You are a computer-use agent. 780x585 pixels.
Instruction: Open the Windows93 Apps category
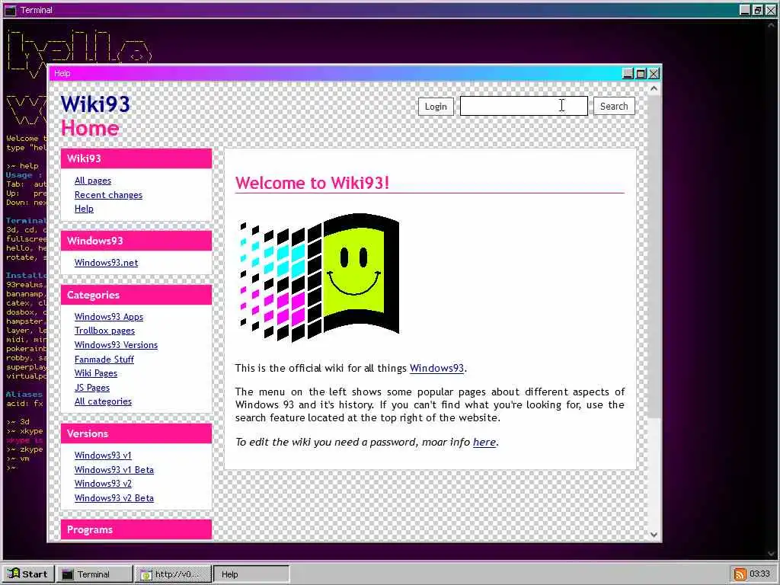pyautogui.click(x=109, y=316)
